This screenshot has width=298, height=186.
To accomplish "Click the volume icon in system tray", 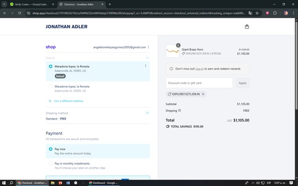I will [x=258, y=183].
